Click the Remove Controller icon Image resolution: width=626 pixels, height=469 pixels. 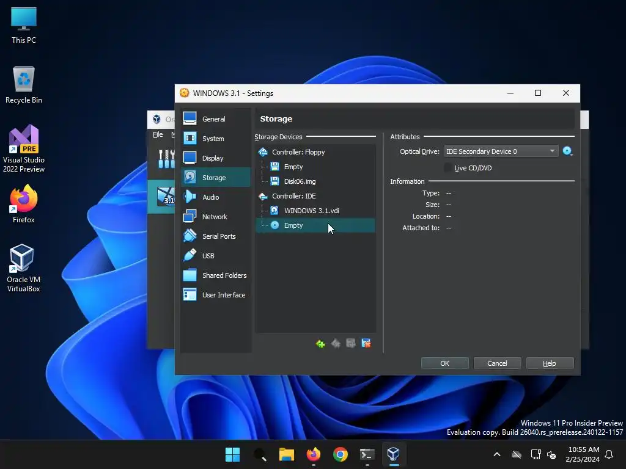pos(336,343)
